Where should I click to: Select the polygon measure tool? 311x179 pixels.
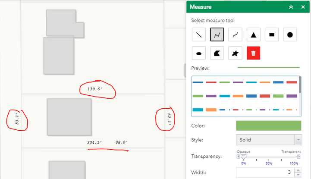coord(217,53)
